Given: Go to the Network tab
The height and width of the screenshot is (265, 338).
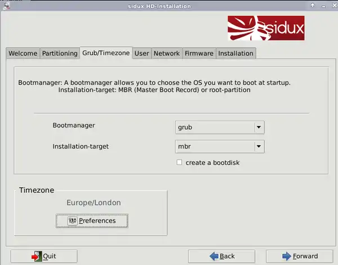Looking at the screenshot, I should pos(167,54).
